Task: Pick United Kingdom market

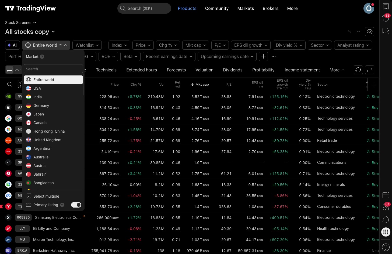Action: (53, 140)
